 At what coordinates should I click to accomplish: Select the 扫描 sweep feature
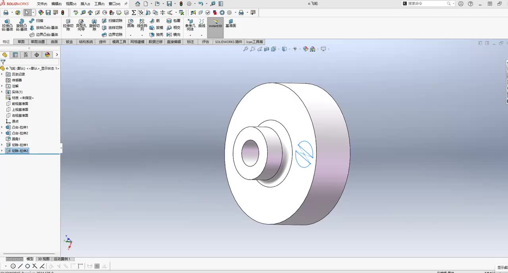37,21
